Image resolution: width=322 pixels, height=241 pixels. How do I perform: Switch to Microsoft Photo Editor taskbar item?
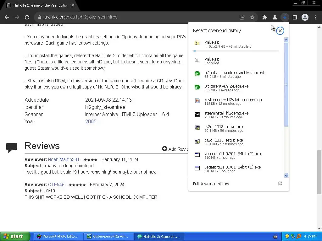[58, 237]
